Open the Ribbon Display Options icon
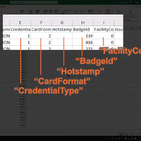The height and width of the screenshot is (141, 141). click(x=137, y=2)
